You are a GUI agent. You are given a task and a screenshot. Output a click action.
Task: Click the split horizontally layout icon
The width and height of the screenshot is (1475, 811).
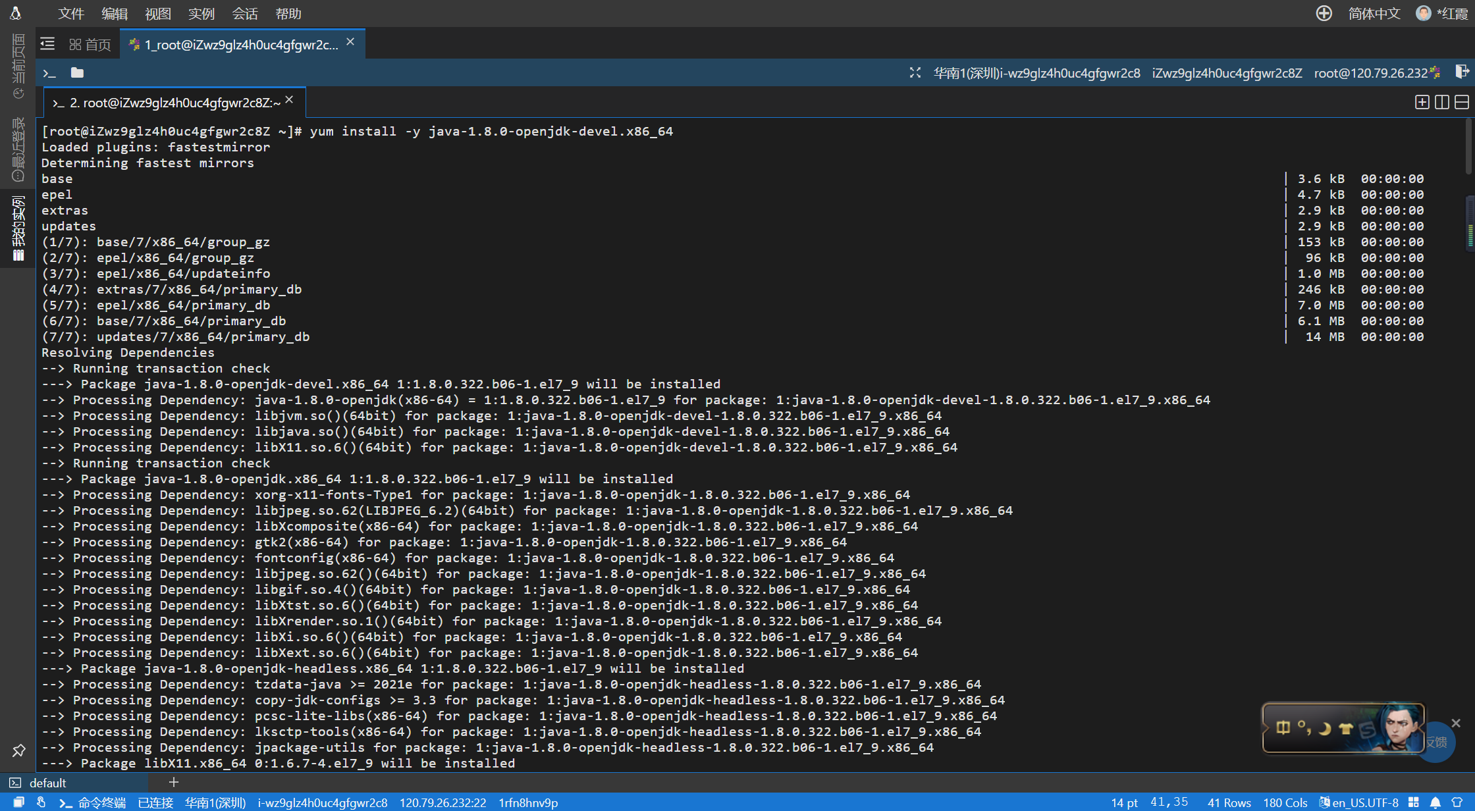pyautogui.click(x=1462, y=102)
